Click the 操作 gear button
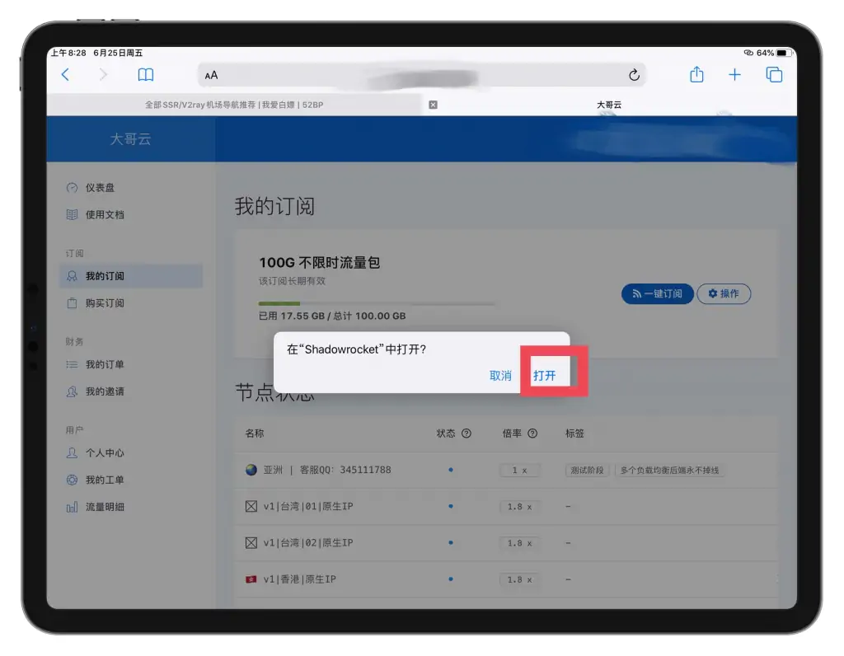 tap(724, 293)
